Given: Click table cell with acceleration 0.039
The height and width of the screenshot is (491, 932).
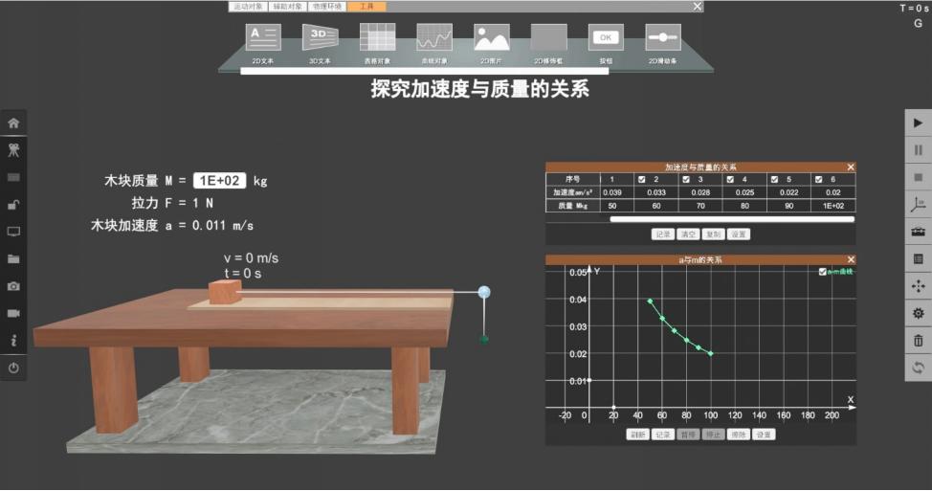Looking at the screenshot, I should tap(612, 192).
